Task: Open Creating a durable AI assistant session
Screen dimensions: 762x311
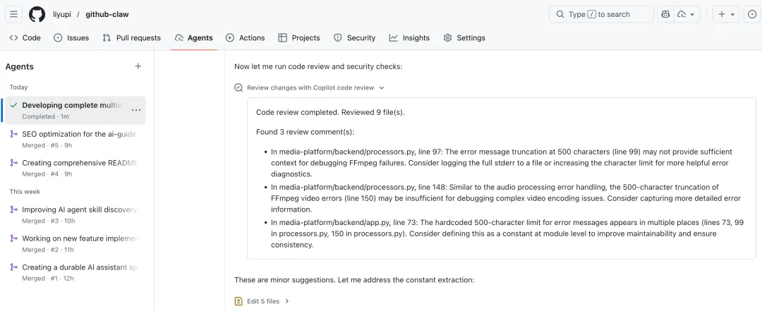Action: [x=78, y=267]
